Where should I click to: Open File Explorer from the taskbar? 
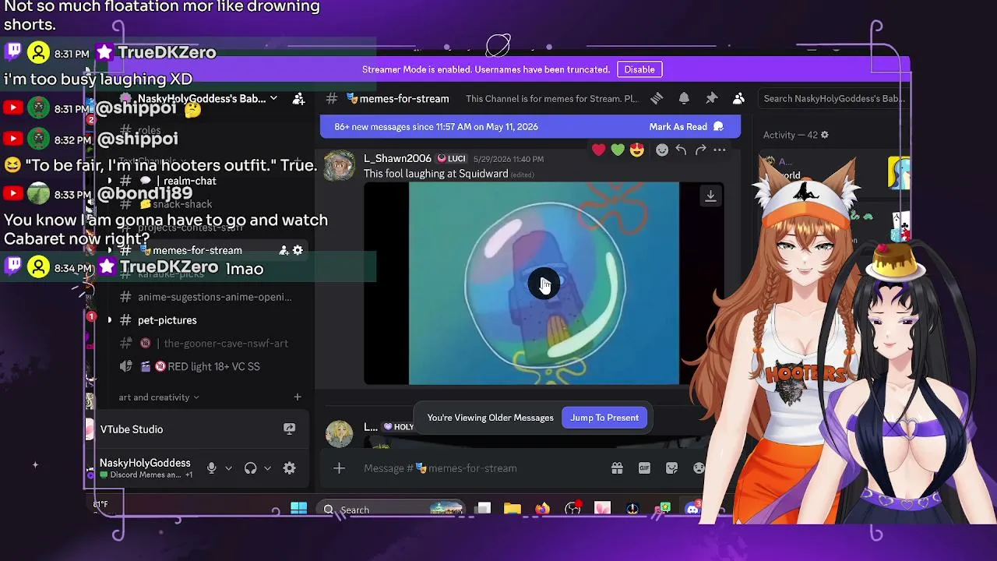pos(512,509)
